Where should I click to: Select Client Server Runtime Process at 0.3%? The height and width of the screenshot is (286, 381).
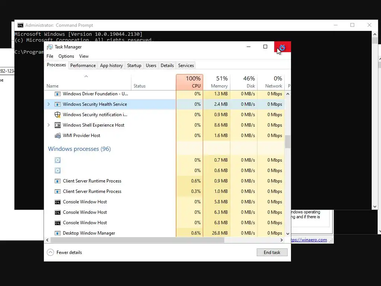164,191
